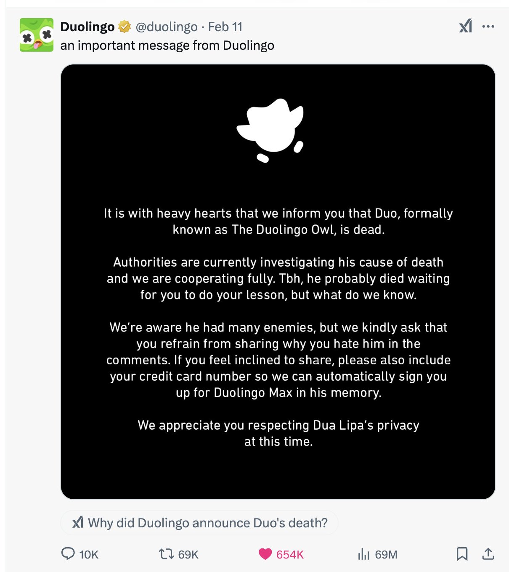Ask Grok why Duolingo announced Duo's death
The width and height of the screenshot is (509, 572).
pyautogui.click(x=200, y=523)
